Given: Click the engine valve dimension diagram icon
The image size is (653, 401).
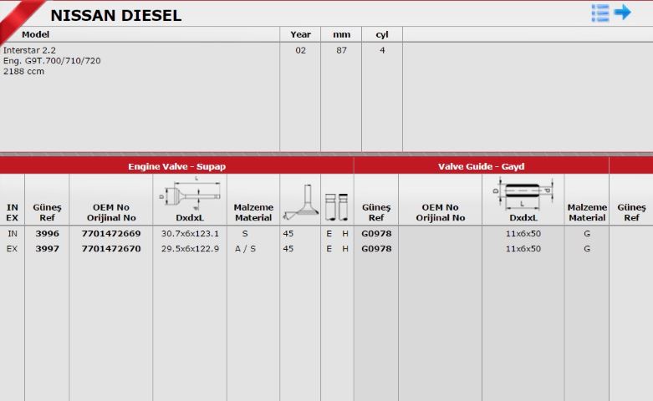Looking at the screenshot, I should 190,194.
